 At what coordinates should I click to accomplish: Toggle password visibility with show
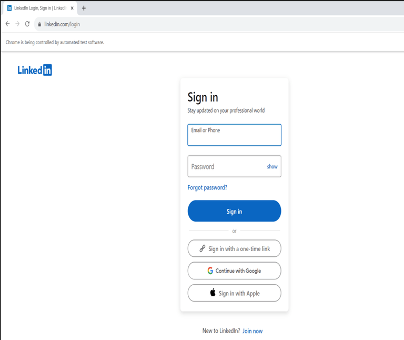[272, 166]
